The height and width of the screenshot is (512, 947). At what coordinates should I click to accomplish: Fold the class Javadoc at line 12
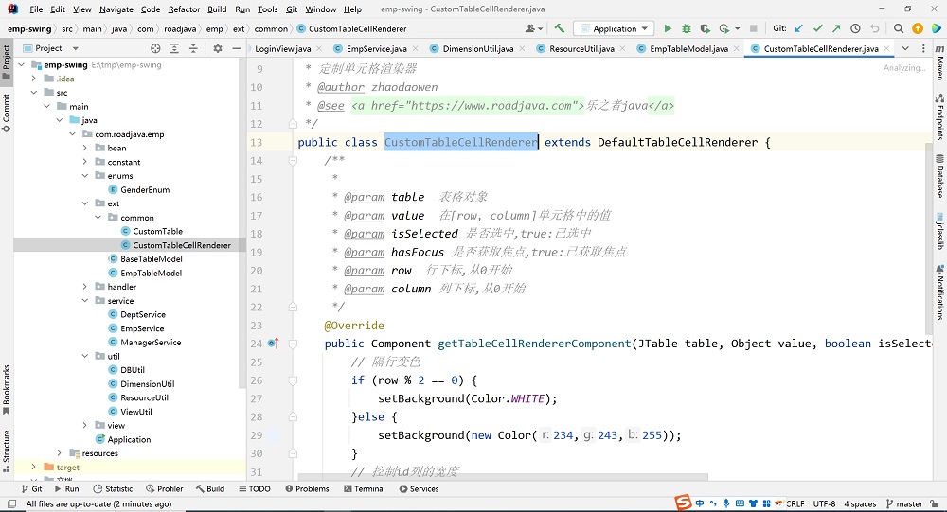[293, 124]
